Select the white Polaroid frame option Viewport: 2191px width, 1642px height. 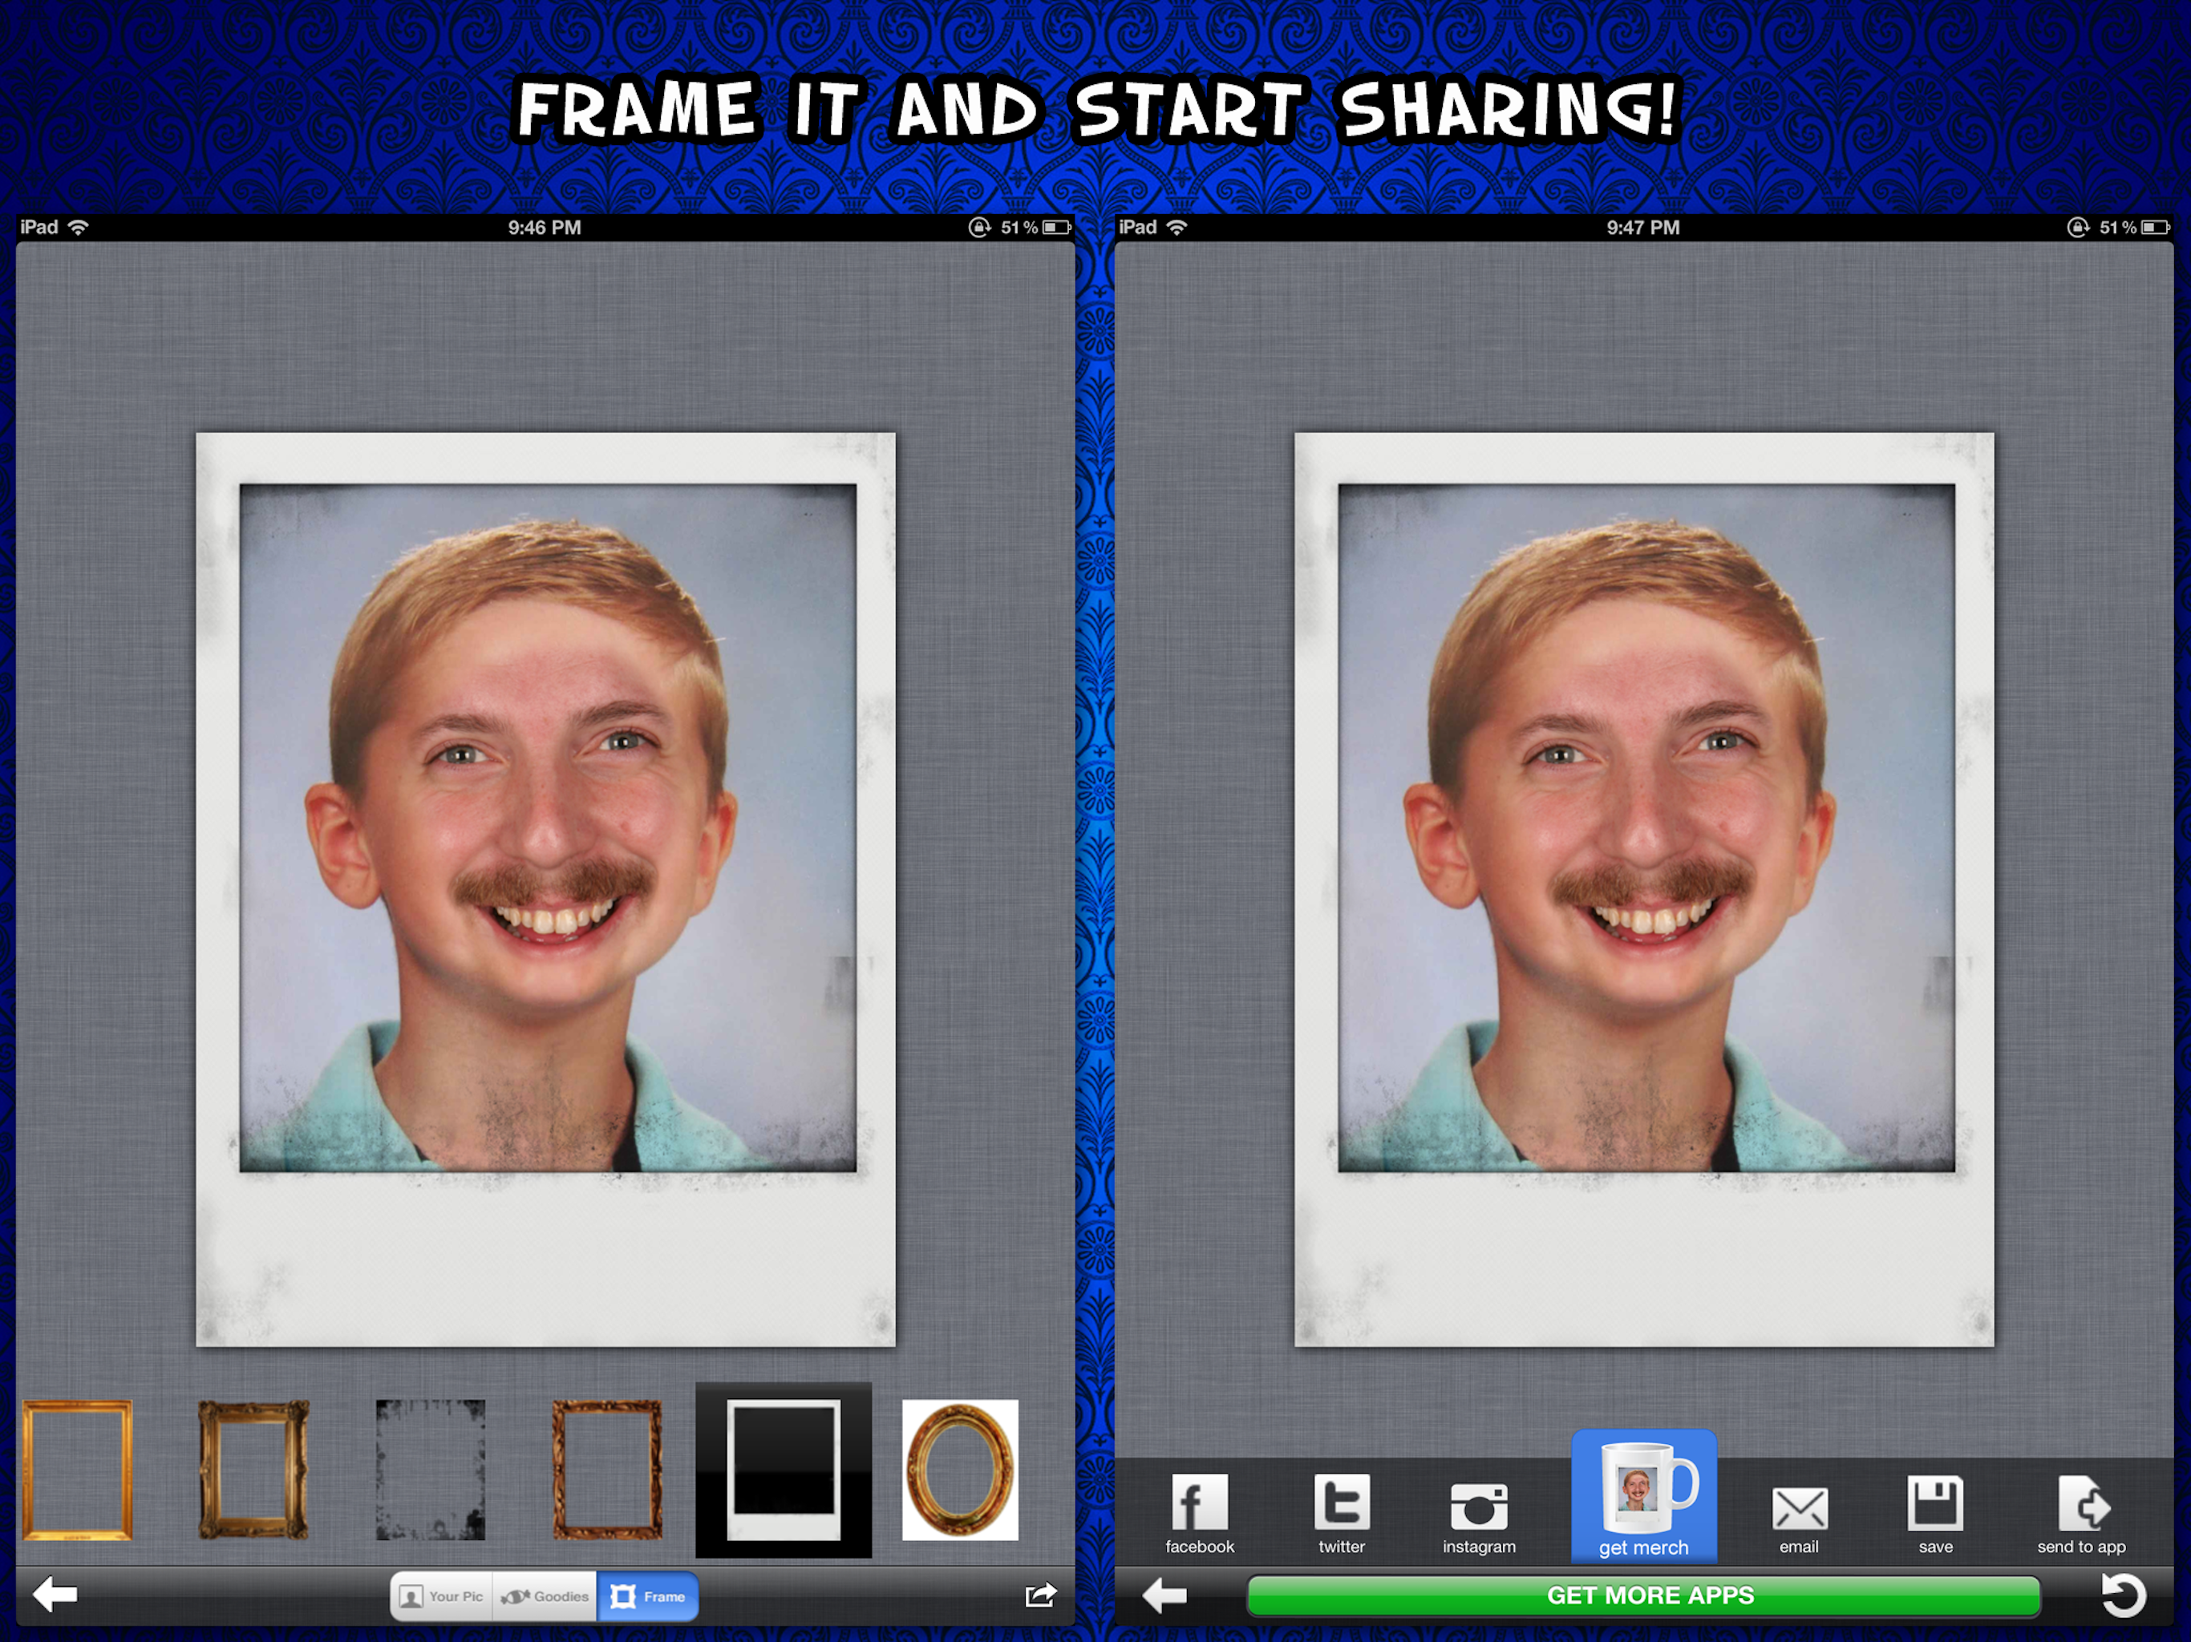(784, 1470)
